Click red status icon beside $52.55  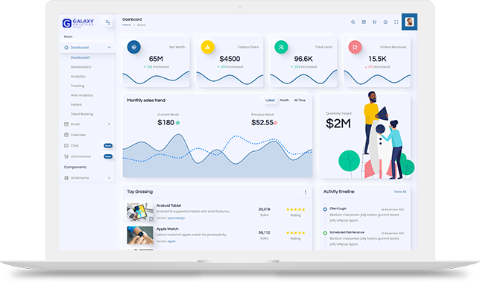pos(276,123)
